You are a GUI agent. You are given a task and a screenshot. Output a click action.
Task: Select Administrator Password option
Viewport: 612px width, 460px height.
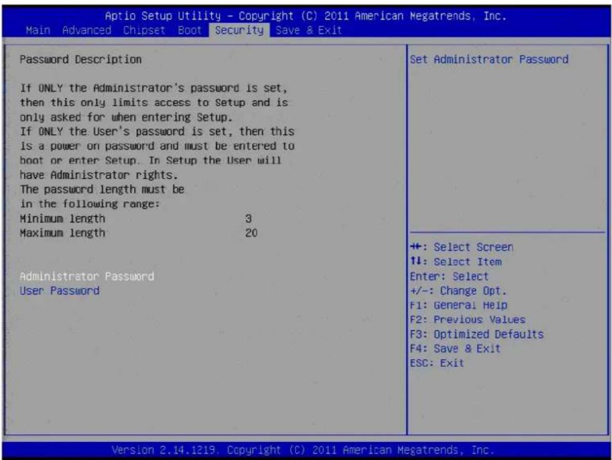(87, 276)
